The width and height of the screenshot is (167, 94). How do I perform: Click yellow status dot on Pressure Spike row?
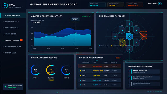click(80, 71)
